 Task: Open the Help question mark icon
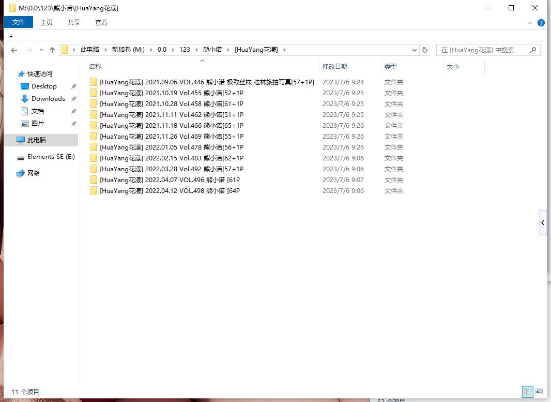541,23
